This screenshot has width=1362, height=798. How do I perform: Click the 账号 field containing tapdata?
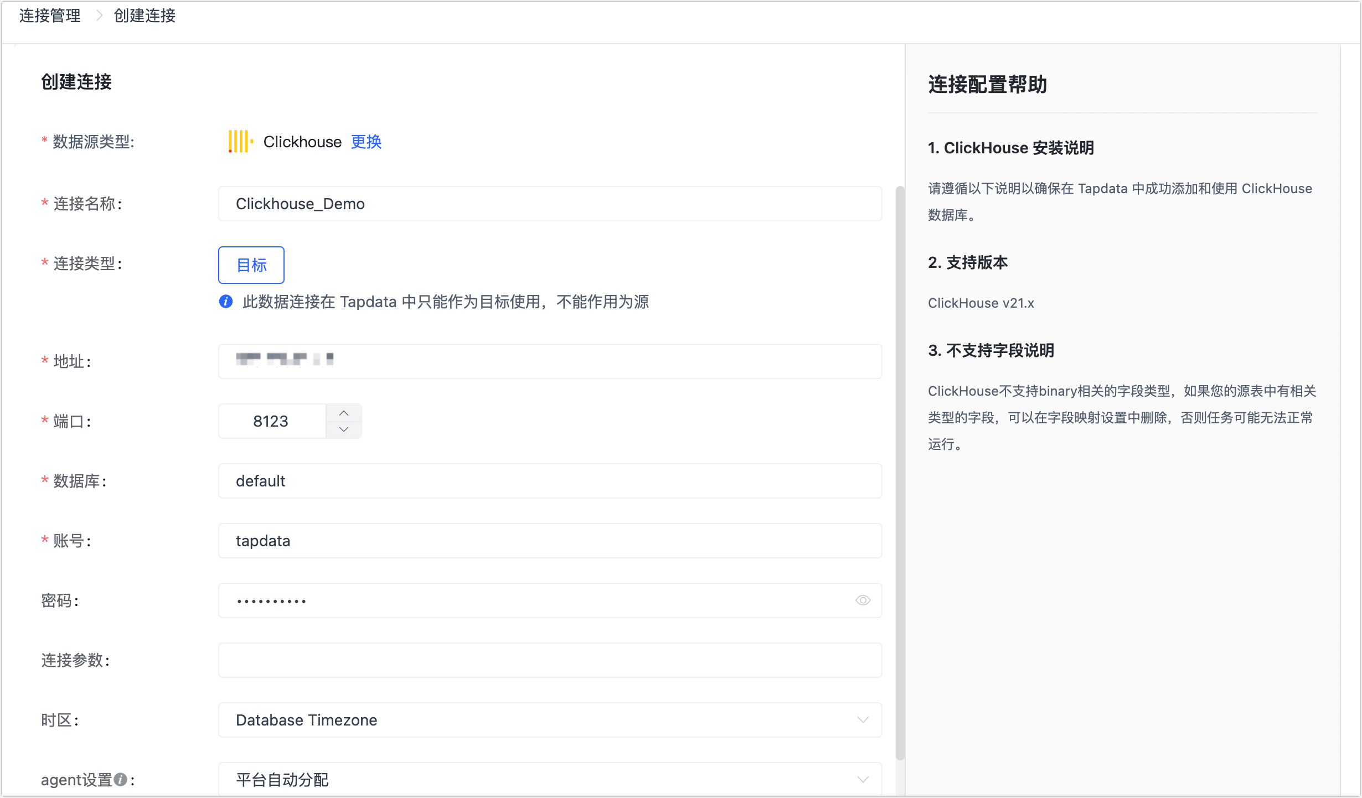coord(549,541)
